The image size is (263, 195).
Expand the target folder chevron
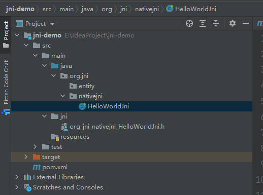(x=26, y=157)
